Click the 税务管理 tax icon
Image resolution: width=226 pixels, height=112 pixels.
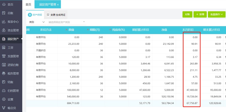4,73
